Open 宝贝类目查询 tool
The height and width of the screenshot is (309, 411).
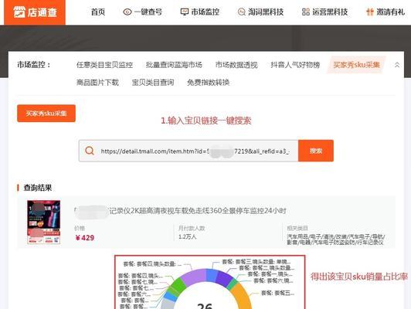[x=153, y=83]
